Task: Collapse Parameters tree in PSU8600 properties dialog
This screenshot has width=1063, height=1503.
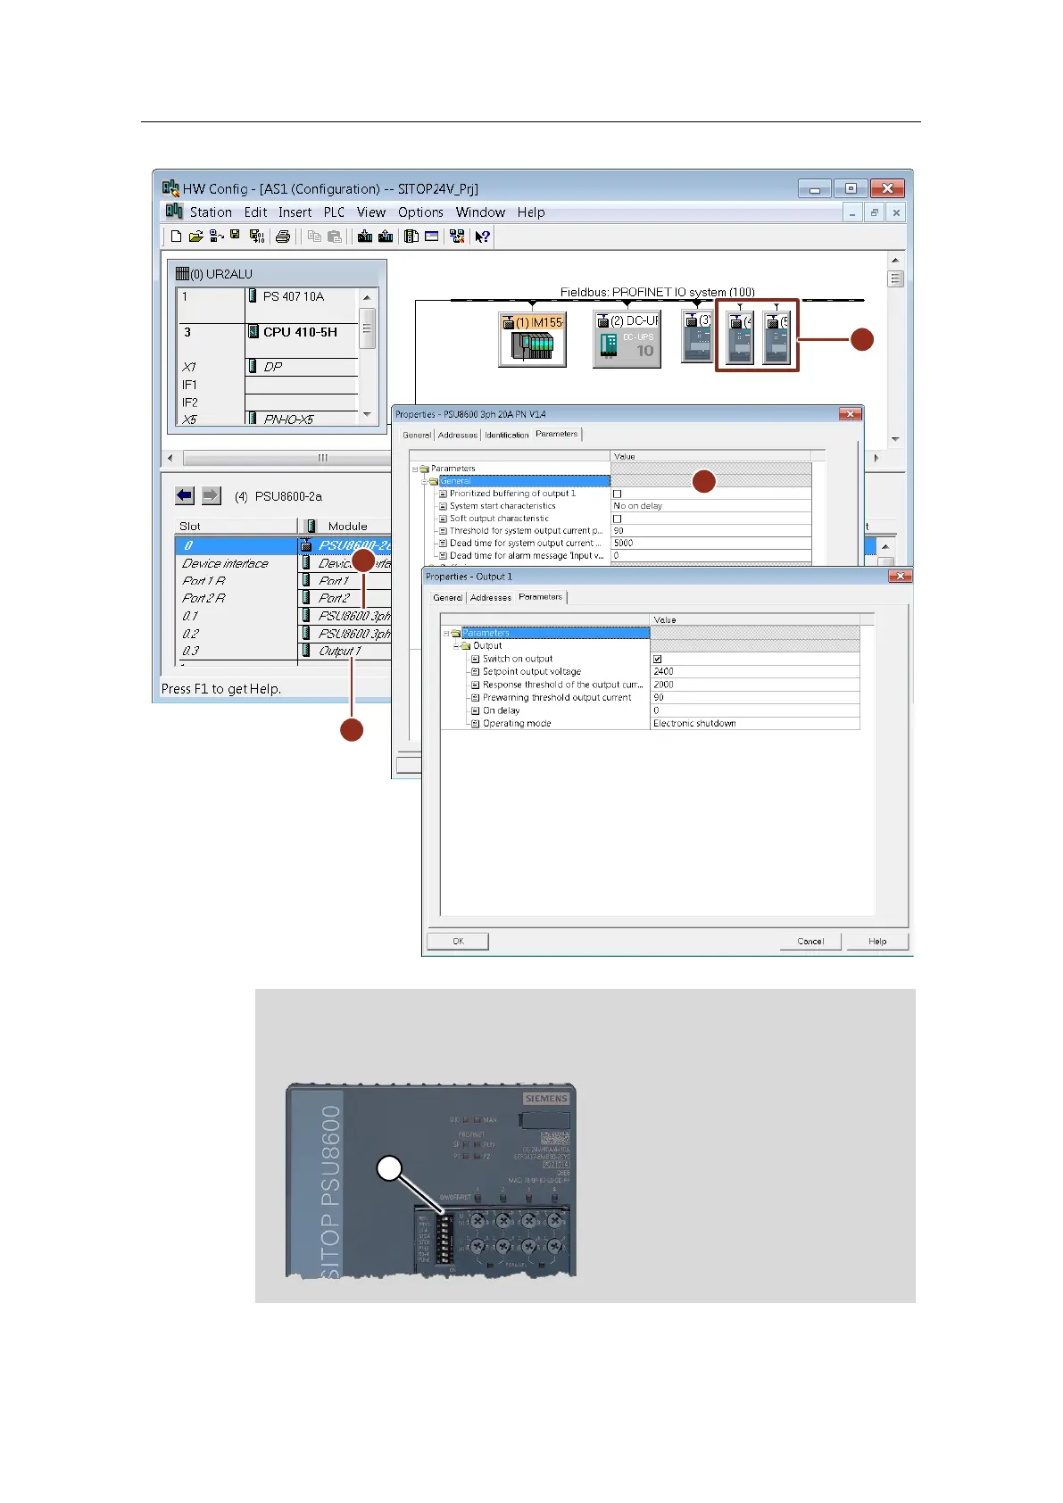Action: tap(415, 469)
